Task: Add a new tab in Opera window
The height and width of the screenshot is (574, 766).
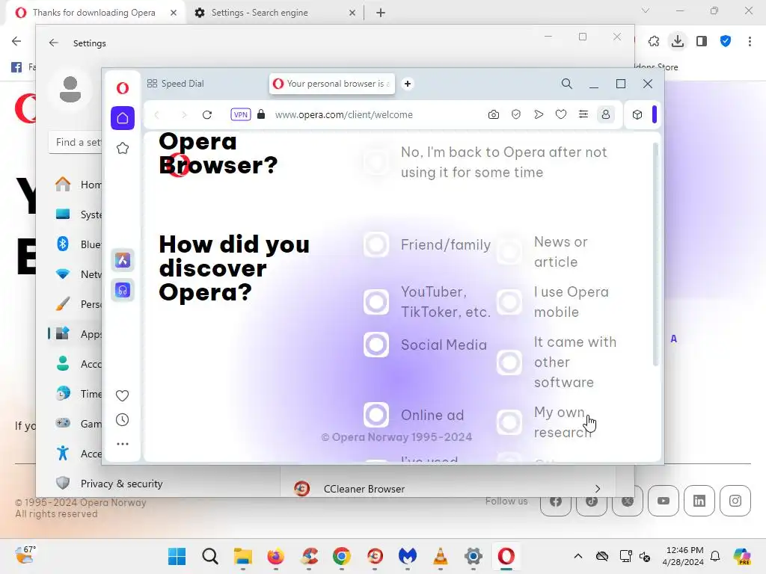Action: (408, 84)
